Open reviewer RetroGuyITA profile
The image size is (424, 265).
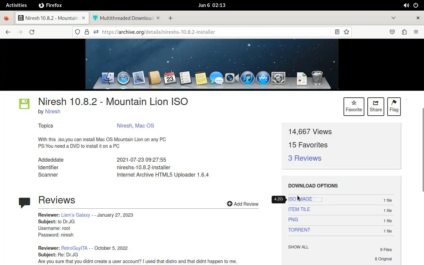[x=74, y=248]
